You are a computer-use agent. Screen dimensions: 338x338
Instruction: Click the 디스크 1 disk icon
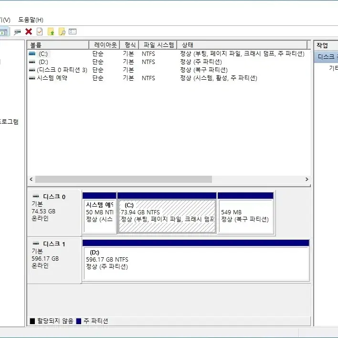pyautogui.click(x=36, y=243)
